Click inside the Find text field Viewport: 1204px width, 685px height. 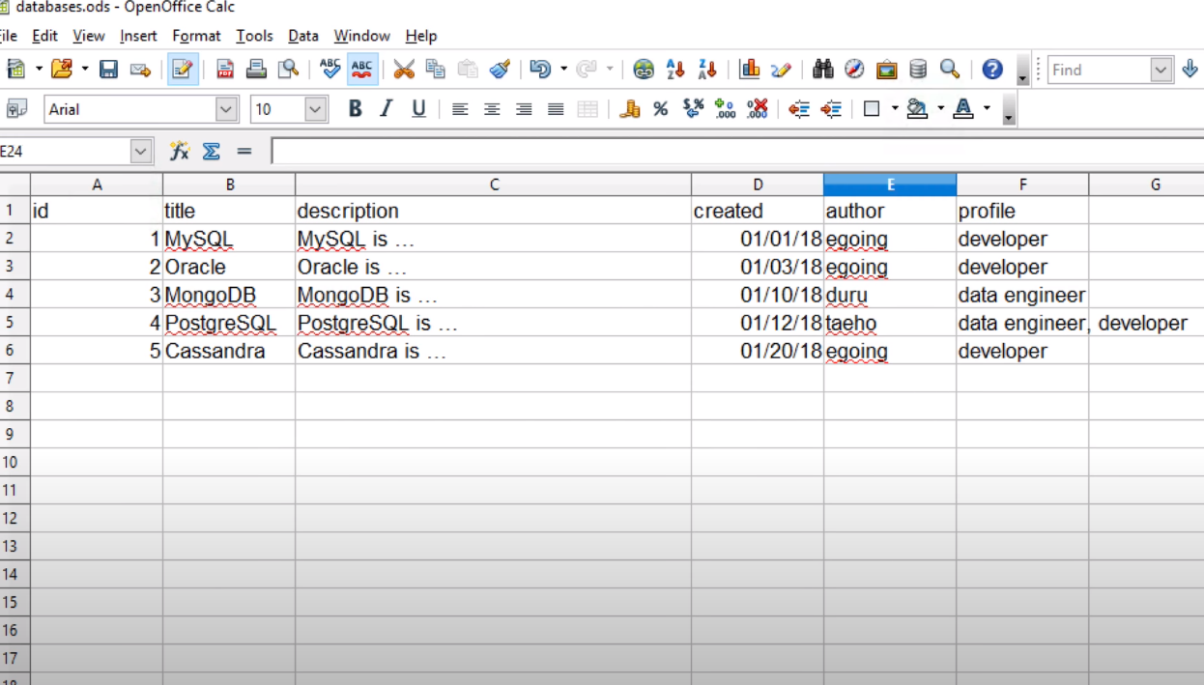pyautogui.click(x=1099, y=70)
